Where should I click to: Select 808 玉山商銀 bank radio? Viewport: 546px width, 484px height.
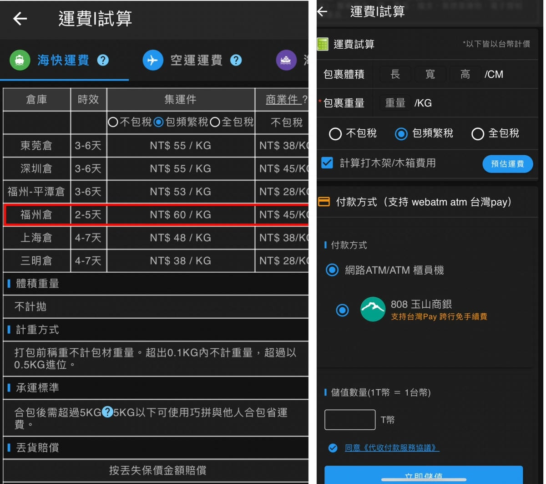(x=342, y=310)
